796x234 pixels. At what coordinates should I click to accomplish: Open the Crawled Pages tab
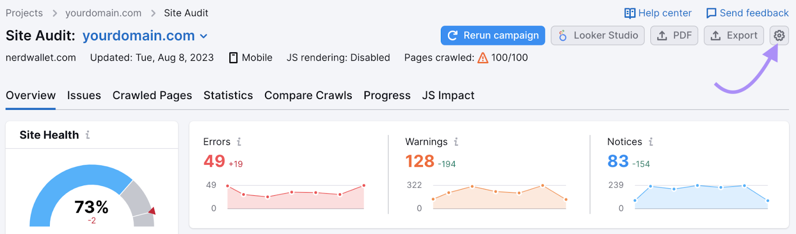(152, 96)
